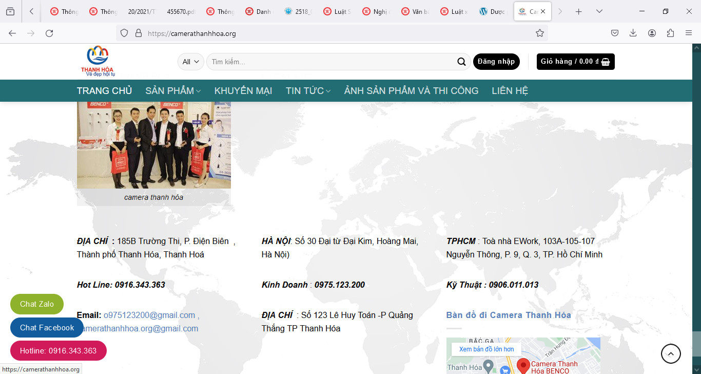This screenshot has width=701, height=374.
Task: Open the Firefox extensions icon
Action: pyautogui.click(x=670, y=33)
